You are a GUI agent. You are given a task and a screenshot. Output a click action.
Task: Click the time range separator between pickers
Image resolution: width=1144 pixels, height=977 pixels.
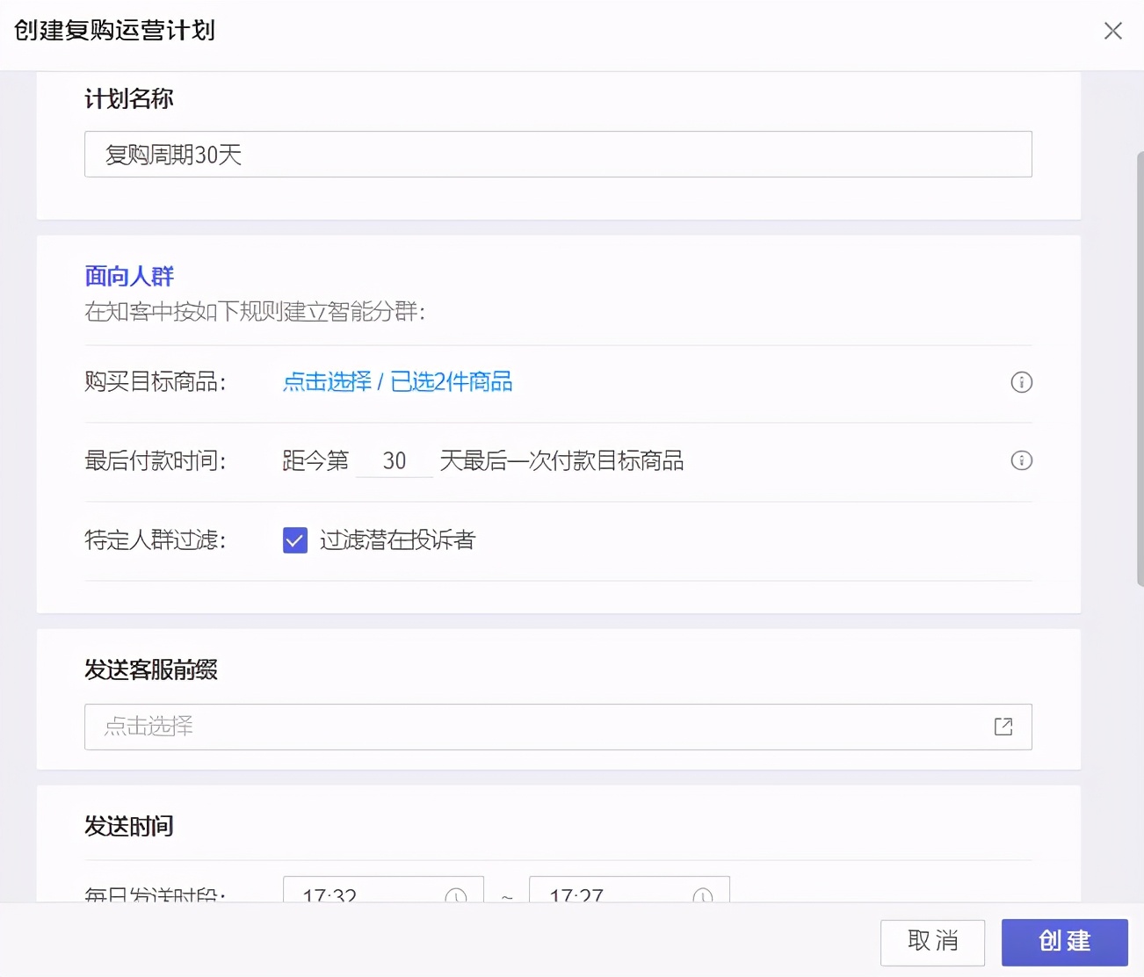(506, 897)
